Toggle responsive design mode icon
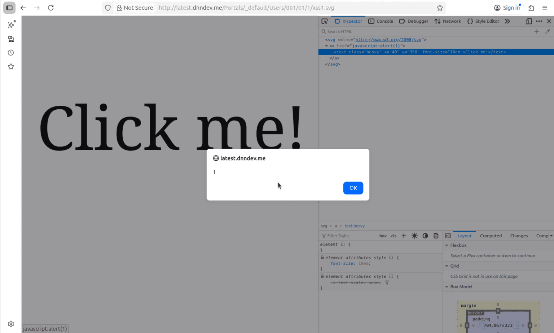Screen dimensions: 554x333 tap(528, 21)
